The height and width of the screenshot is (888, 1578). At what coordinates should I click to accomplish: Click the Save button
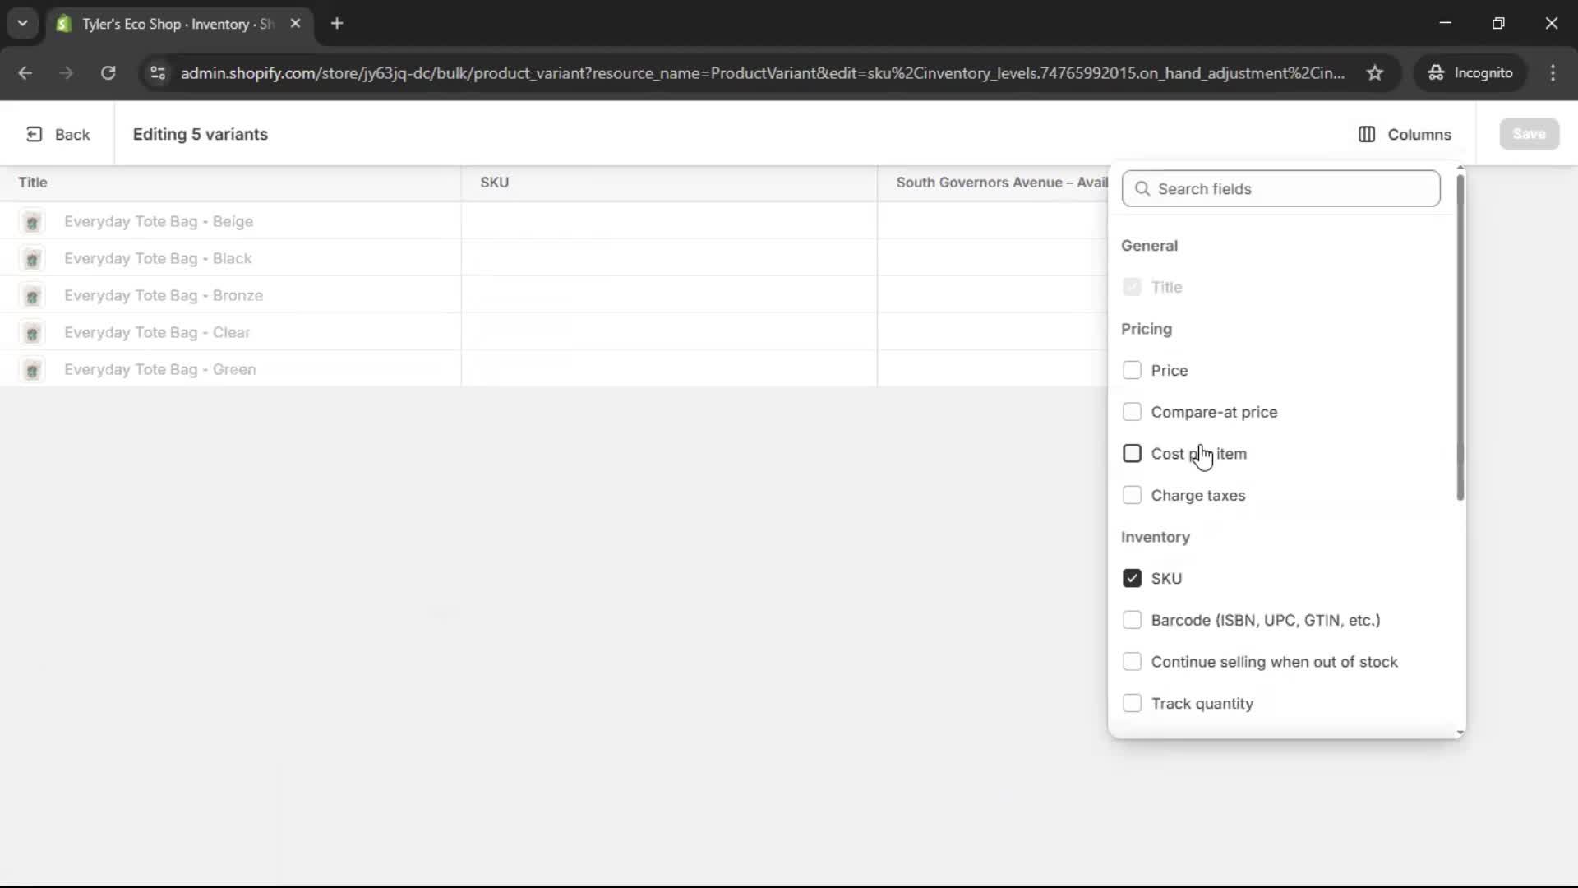pos(1528,133)
